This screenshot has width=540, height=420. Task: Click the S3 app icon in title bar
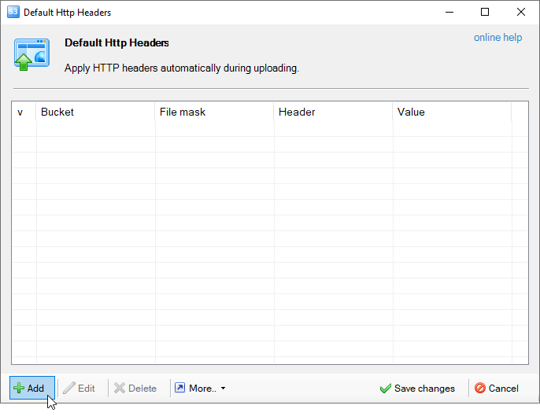click(13, 12)
